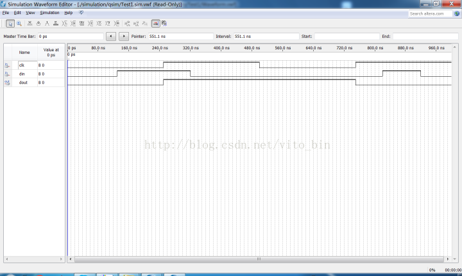Click the Name column header
The height and width of the screenshot is (276, 462).
24,53
